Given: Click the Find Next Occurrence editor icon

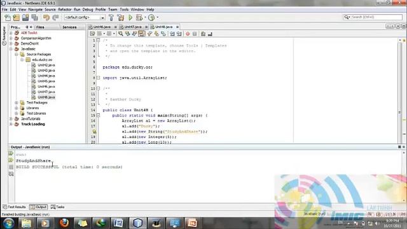Looking at the screenshot, I should pos(134,34).
